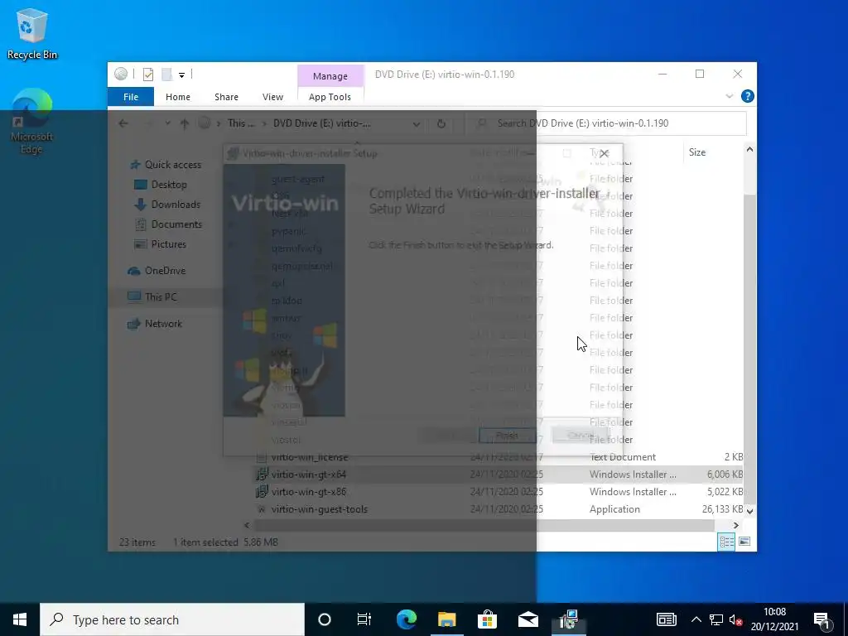Open Documents in the navigation pane
Viewport: 848px width, 636px height.
click(x=167, y=224)
